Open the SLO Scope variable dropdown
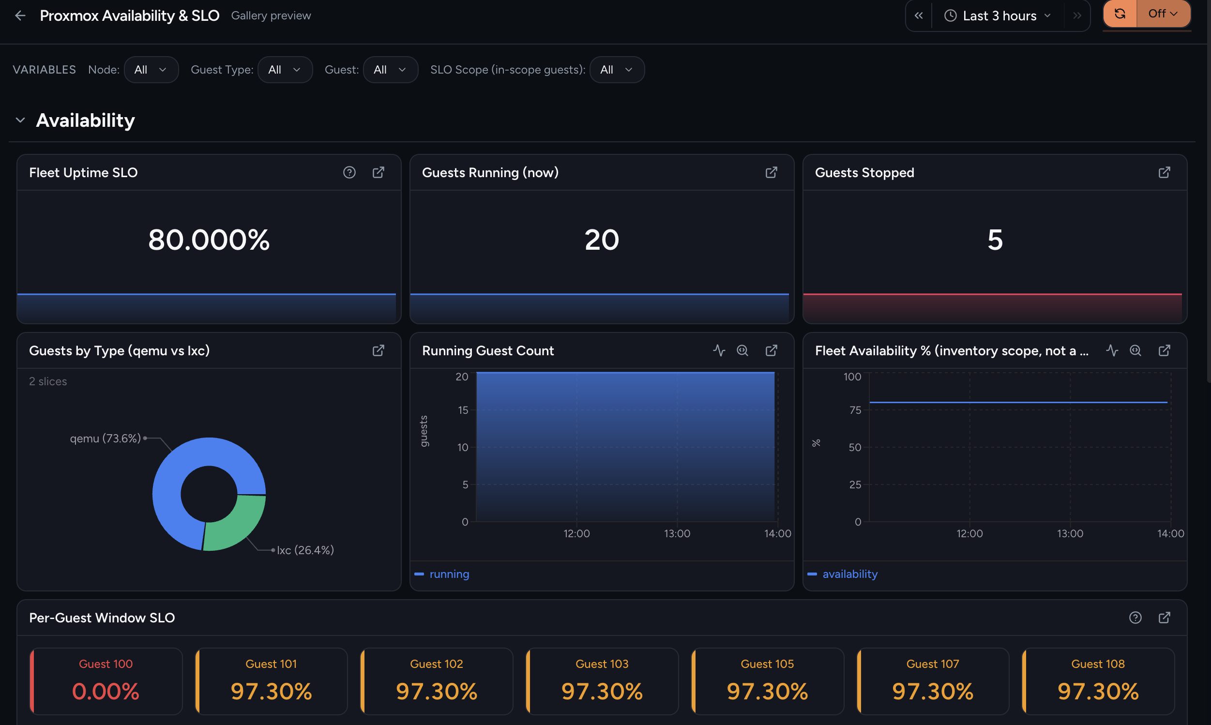The width and height of the screenshot is (1211, 725). (617, 70)
